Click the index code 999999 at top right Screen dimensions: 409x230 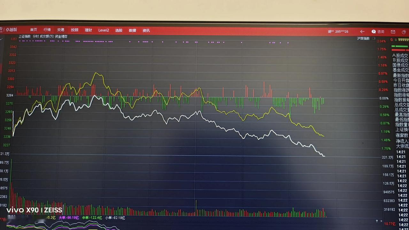pyautogui.click(x=403, y=40)
